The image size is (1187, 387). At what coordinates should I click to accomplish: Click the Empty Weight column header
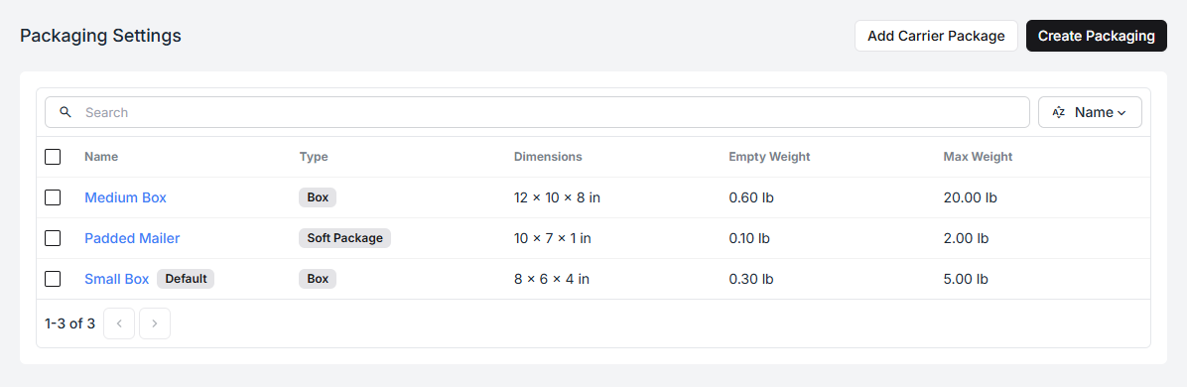[x=769, y=157]
